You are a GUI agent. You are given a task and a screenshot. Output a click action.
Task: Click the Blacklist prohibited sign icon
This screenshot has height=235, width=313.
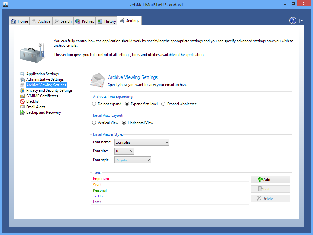coord(22,101)
